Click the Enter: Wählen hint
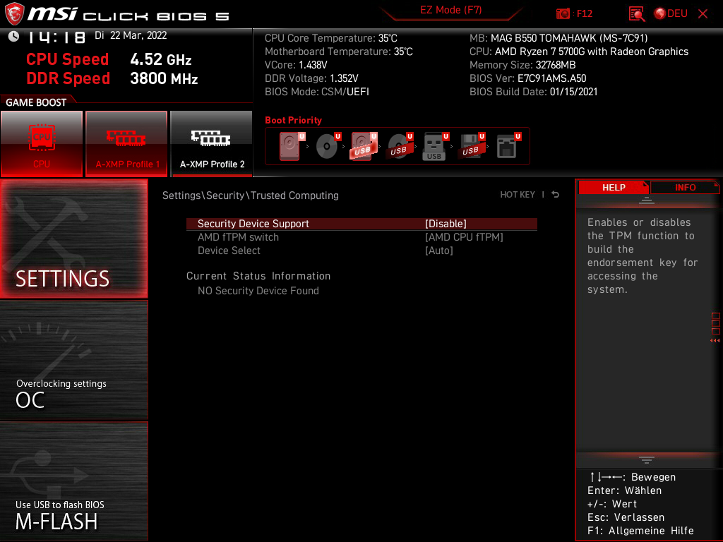 [624, 490]
